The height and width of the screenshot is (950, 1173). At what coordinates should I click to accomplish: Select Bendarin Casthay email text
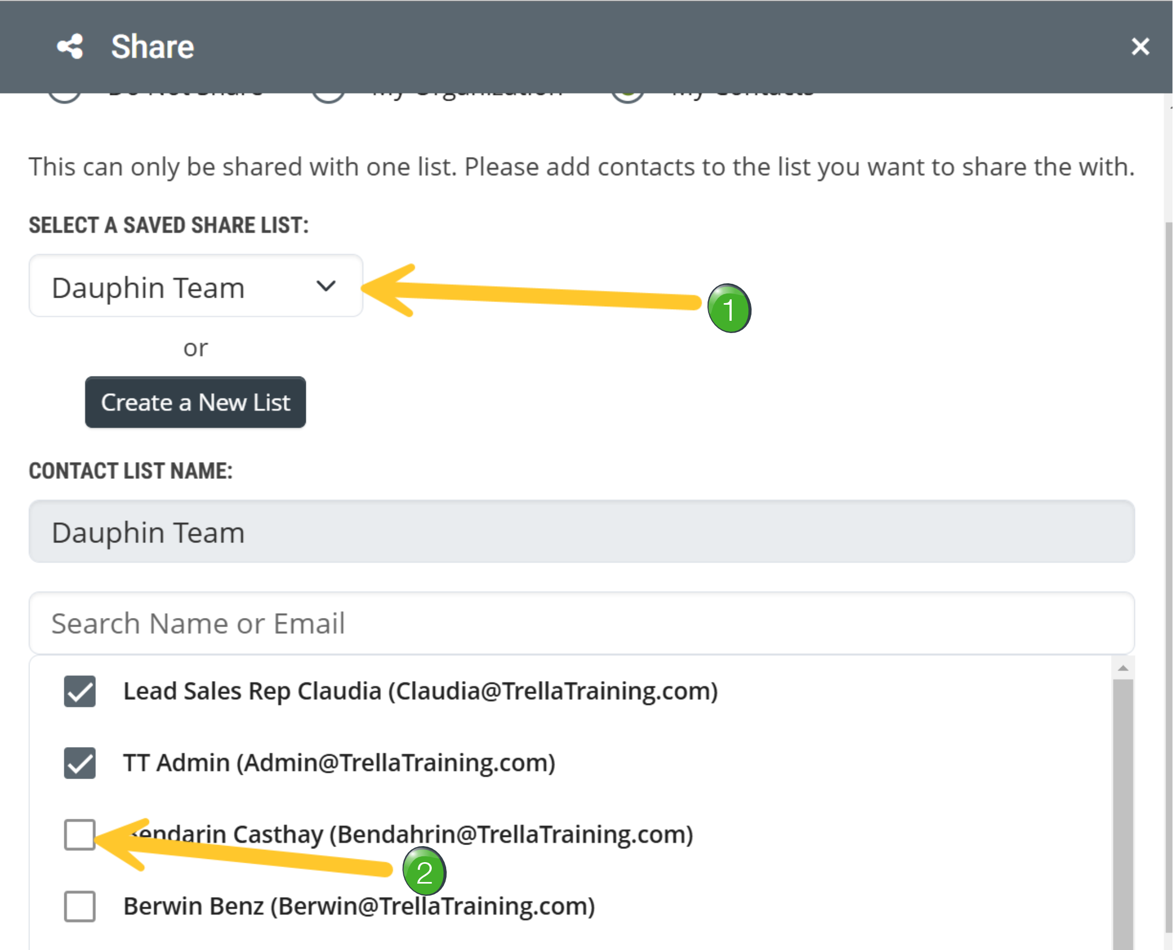point(511,834)
